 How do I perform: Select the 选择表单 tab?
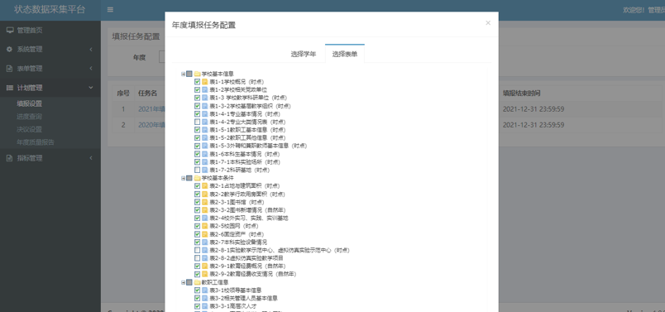(x=345, y=54)
